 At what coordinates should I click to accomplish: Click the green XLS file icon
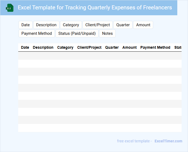tap(10, 8)
